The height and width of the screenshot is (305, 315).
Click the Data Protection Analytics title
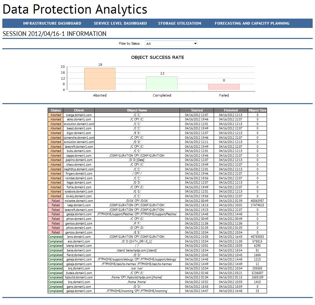coord(75,9)
